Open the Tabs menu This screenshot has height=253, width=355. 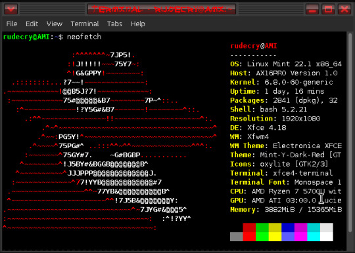[114, 24]
